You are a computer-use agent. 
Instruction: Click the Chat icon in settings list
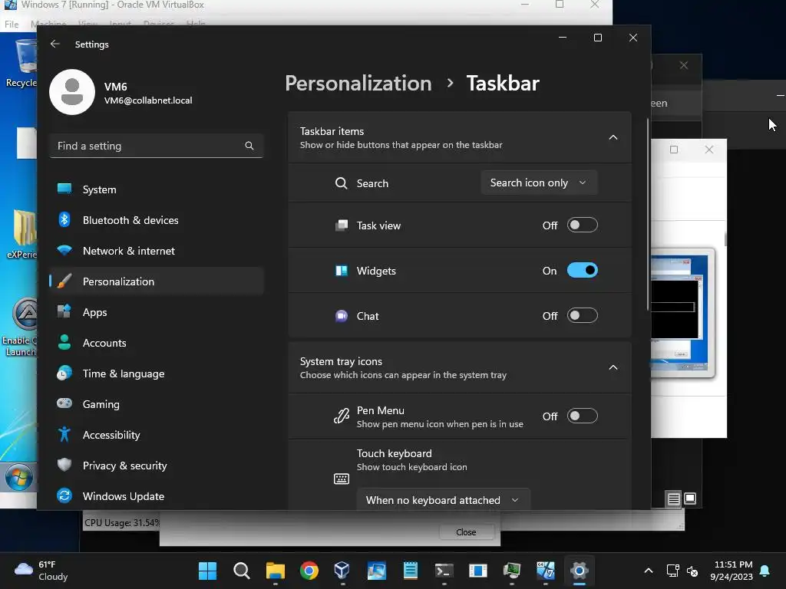[x=342, y=316]
